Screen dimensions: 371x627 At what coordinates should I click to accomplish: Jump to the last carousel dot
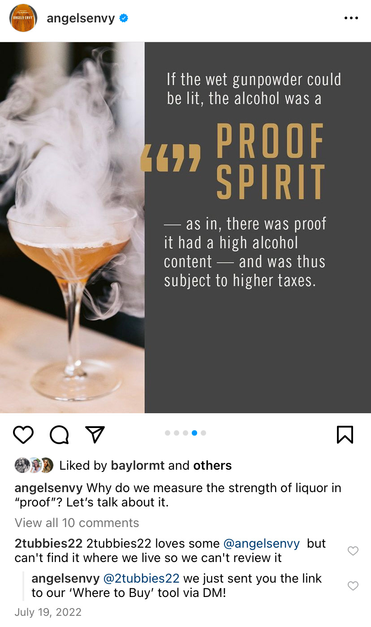203,433
